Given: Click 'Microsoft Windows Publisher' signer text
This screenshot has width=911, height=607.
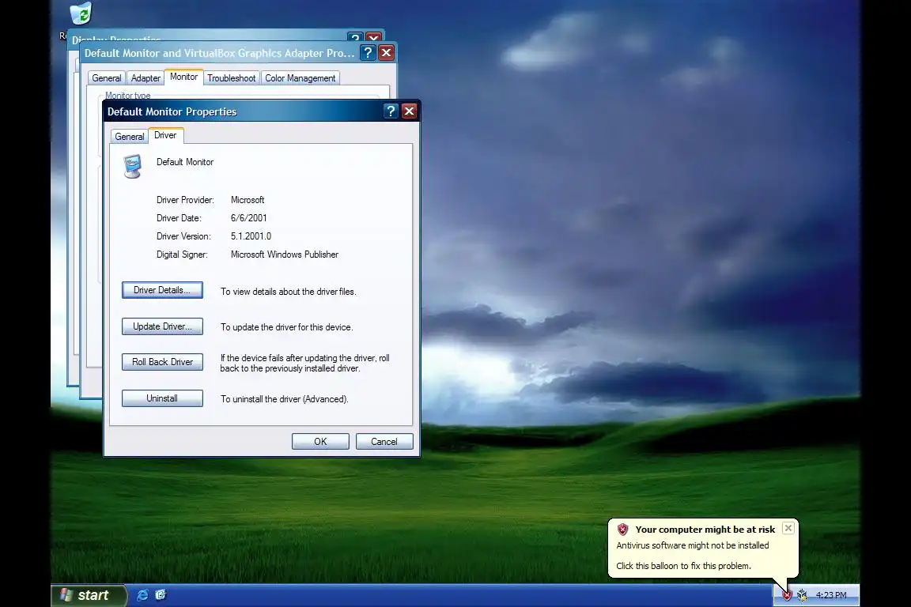Looking at the screenshot, I should tap(284, 254).
